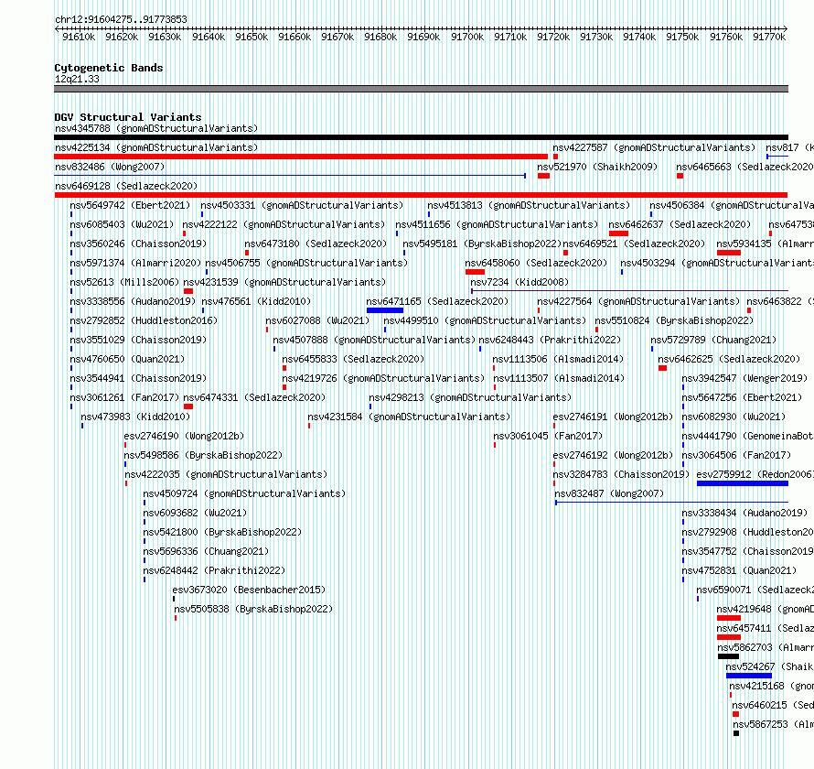Image resolution: width=814 pixels, height=769 pixels.
Task: Open nsv3338556 (Audano2019) label
Action: tap(133, 301)
